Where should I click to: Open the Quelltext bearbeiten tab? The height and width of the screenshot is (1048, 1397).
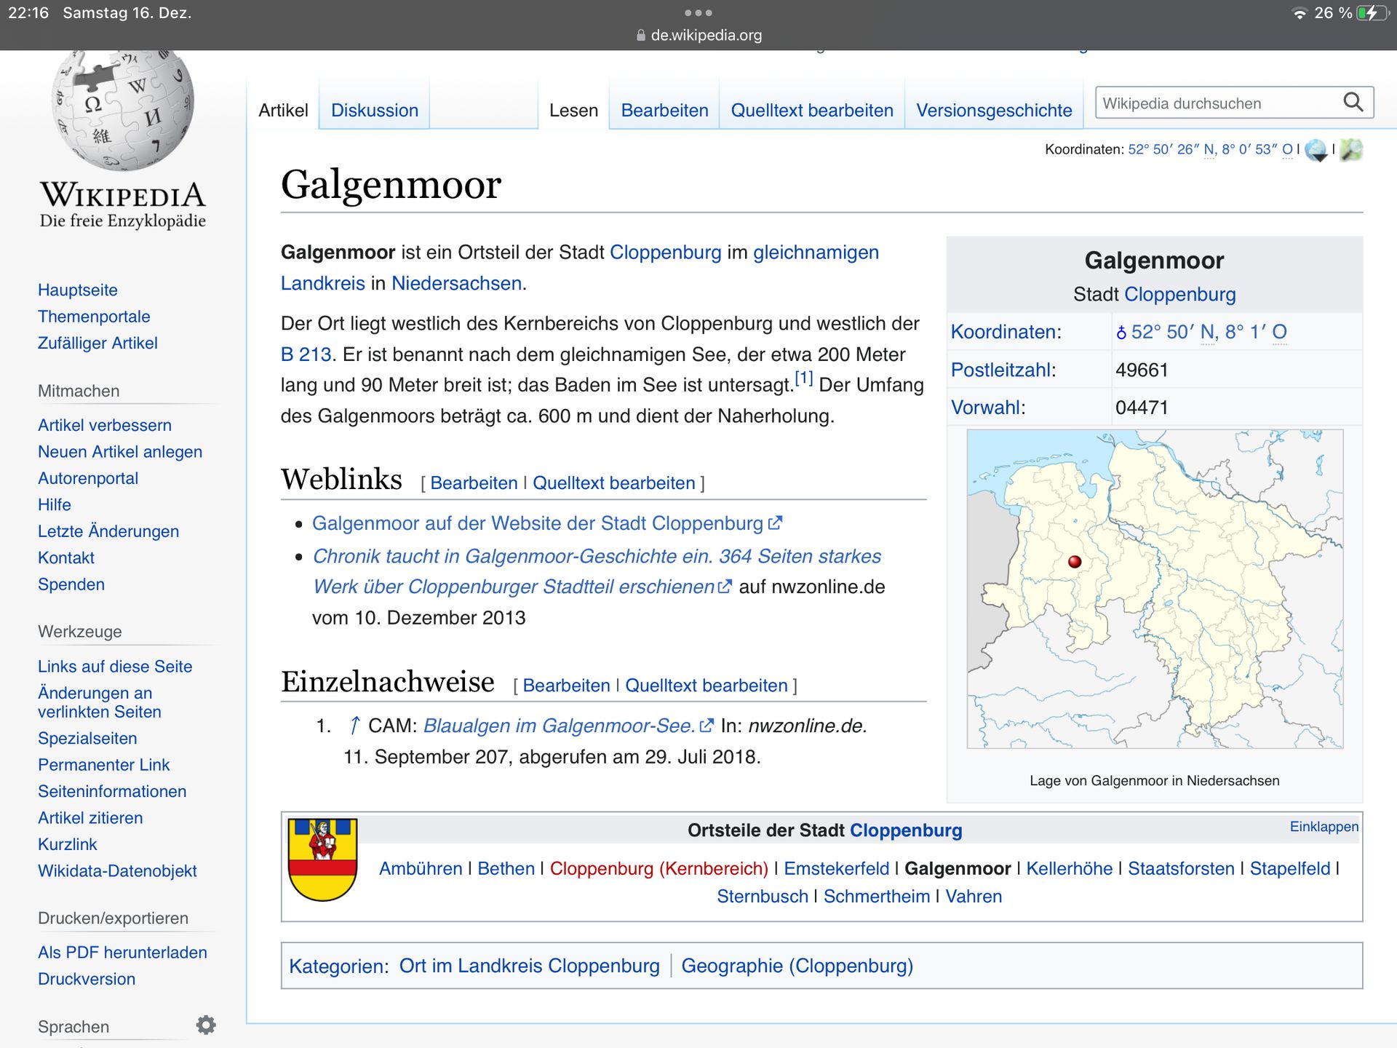click(812, 111)
